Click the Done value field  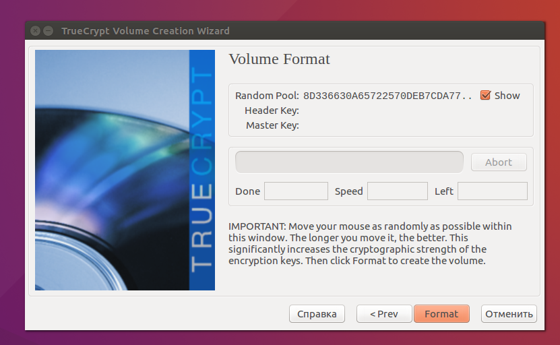pos(296,191)
